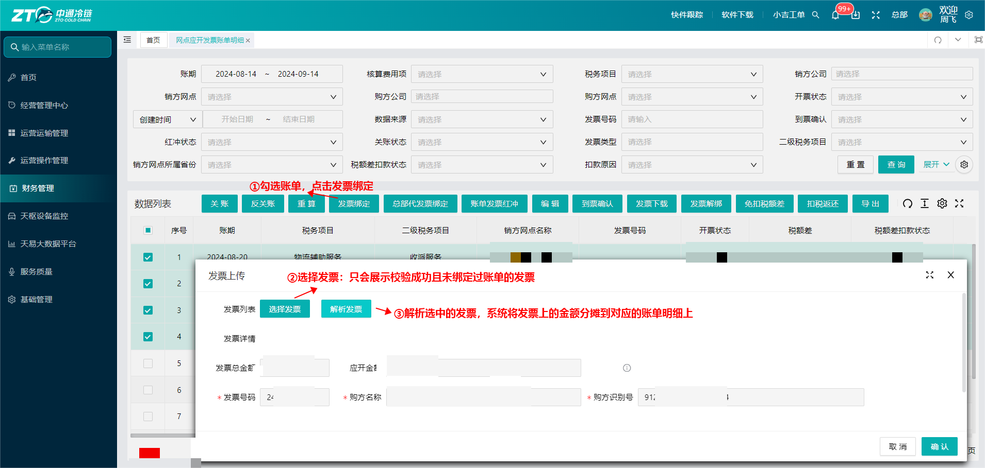Check the row 5 checkbox
The width and height of the screenshot is (985, 468).
point(148,363)
